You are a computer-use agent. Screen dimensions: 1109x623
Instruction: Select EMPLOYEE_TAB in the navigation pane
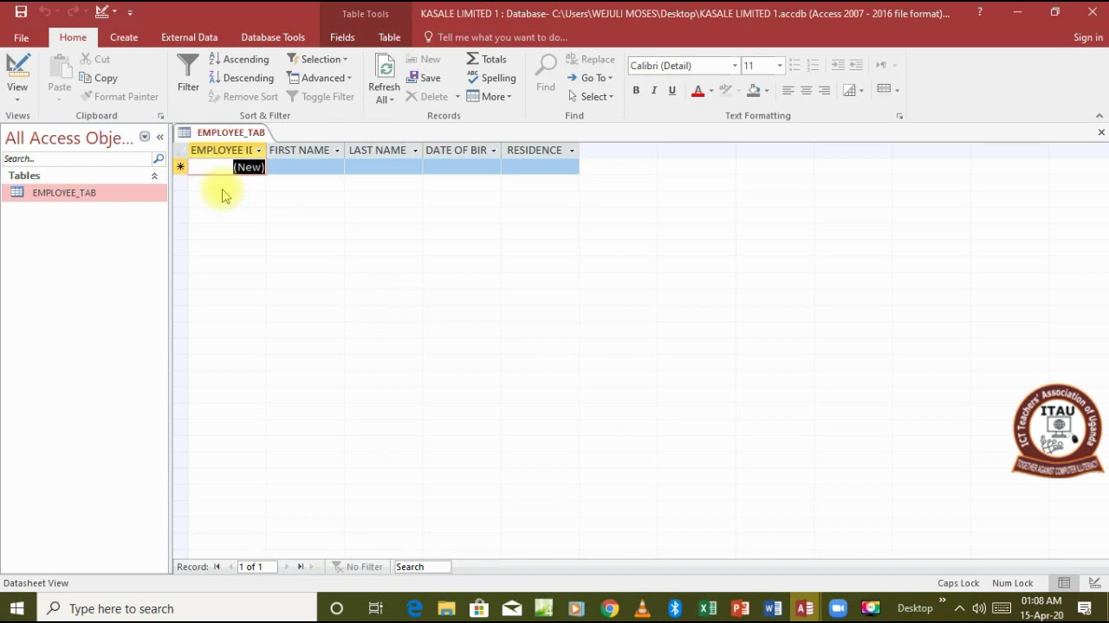[x=84, y=193]
